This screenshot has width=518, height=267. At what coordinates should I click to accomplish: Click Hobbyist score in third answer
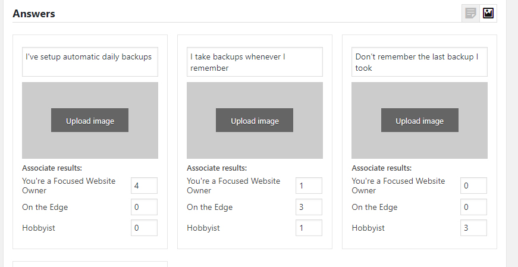point(473,228)
